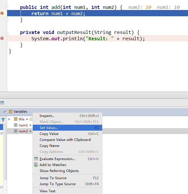Viewport: 188px width, 194px height.
Task: Select Show Referring Objects
Action: [67, 171]
